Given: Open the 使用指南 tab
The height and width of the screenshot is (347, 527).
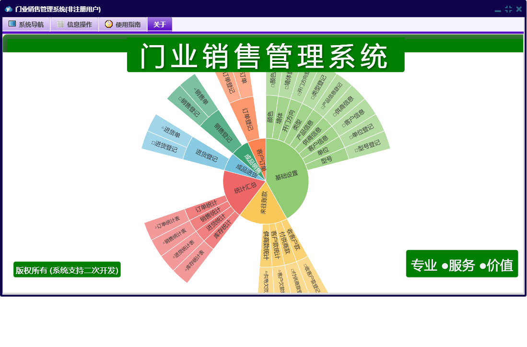Looking at the screenshot, I should [123, 24].
